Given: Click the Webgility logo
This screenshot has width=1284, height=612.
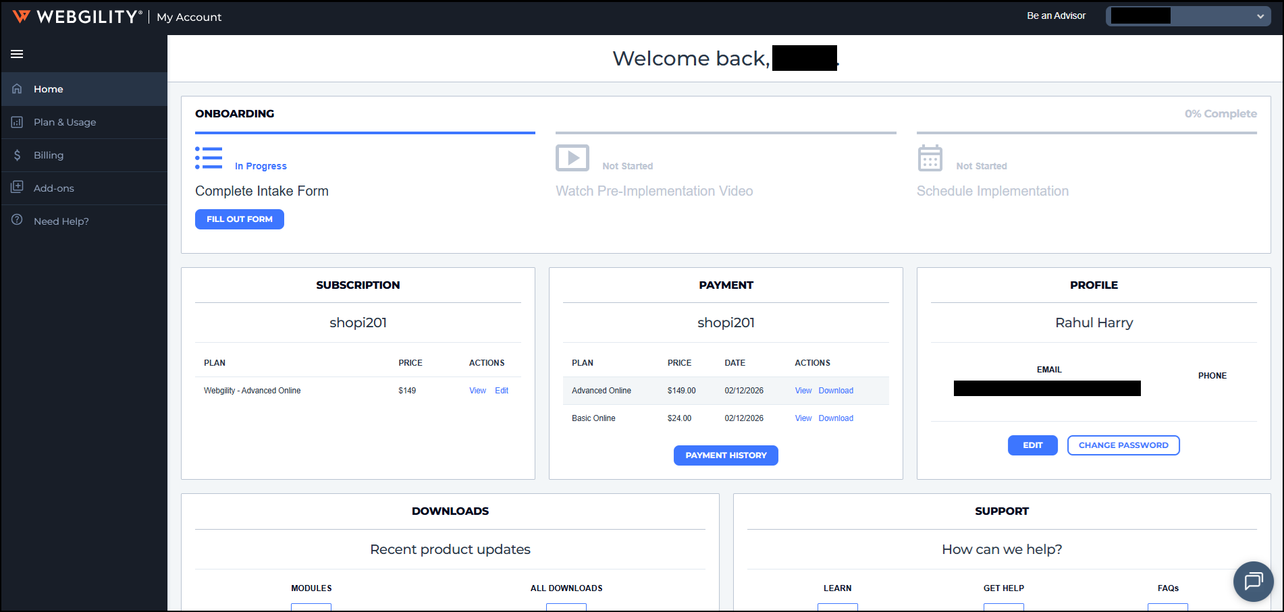Looking at the screenshot, I should (77, 17).
